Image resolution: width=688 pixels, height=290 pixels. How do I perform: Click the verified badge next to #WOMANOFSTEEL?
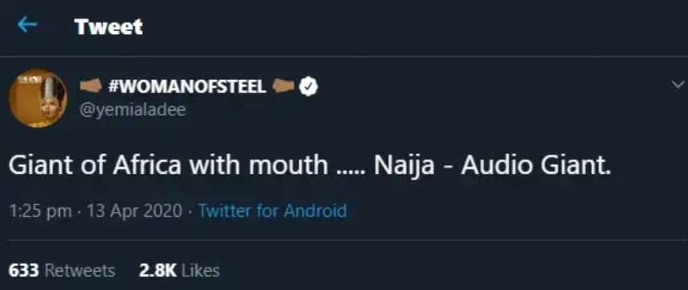tap(309, 87)
